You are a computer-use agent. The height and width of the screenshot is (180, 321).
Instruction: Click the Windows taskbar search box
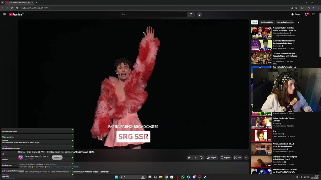[132, 177]
